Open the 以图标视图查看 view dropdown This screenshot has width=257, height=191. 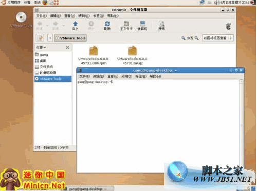[217, 38]
